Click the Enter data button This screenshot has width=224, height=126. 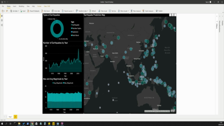[56, 11]
